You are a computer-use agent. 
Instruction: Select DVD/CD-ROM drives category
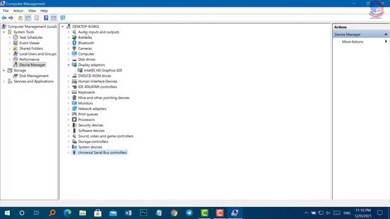tap(94, 75)
